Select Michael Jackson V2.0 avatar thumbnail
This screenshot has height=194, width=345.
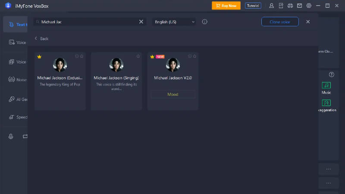tap(173, 65)
